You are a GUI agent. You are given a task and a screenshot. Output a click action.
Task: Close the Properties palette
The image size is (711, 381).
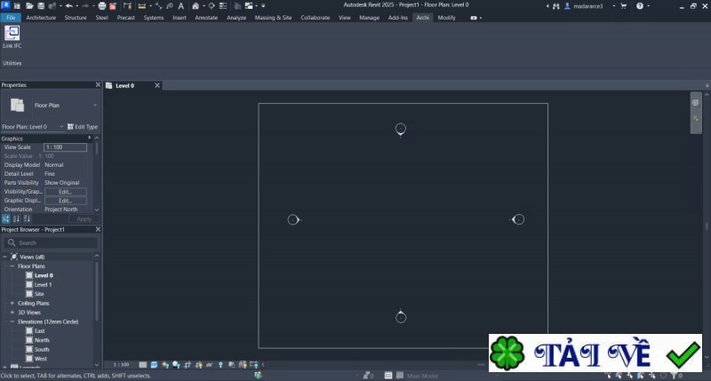[98, 84]
